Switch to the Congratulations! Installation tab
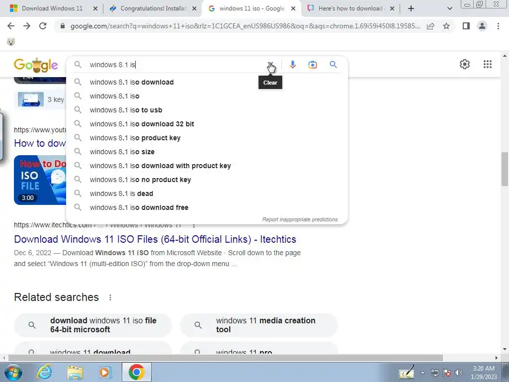This screenshot has width=509, height=382. pyautogui.click(x=153, y=8)
